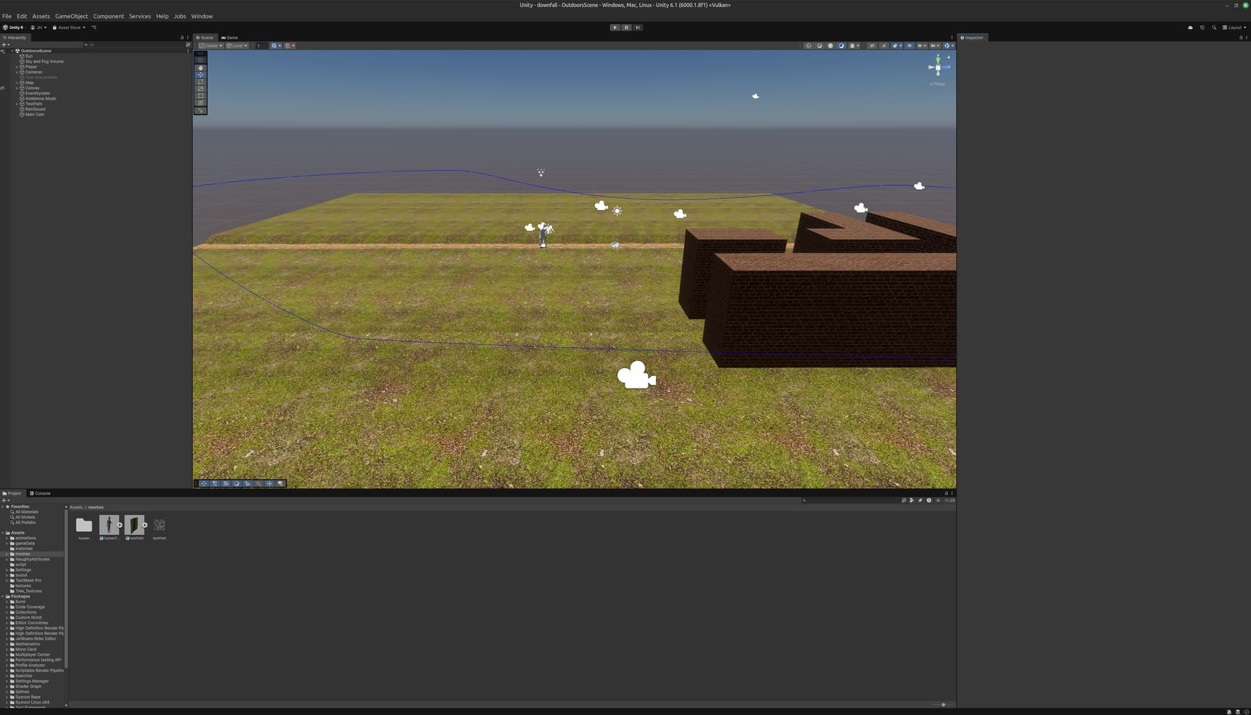Adjust the thumbnail size slider in Project panel
This screenshot has height=715, width=1251.
pyautogui.click(x=943, y=705)
